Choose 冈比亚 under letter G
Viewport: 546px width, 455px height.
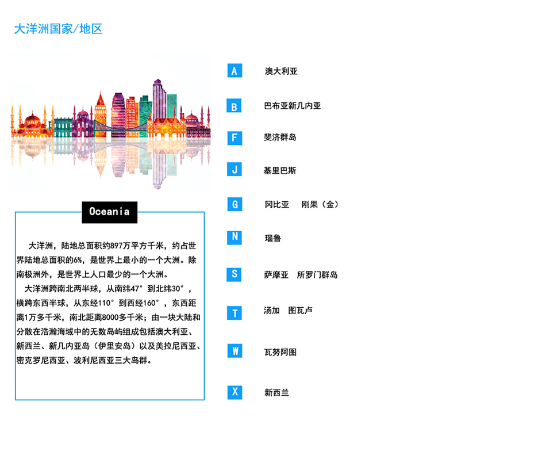[x=277, y=205]
